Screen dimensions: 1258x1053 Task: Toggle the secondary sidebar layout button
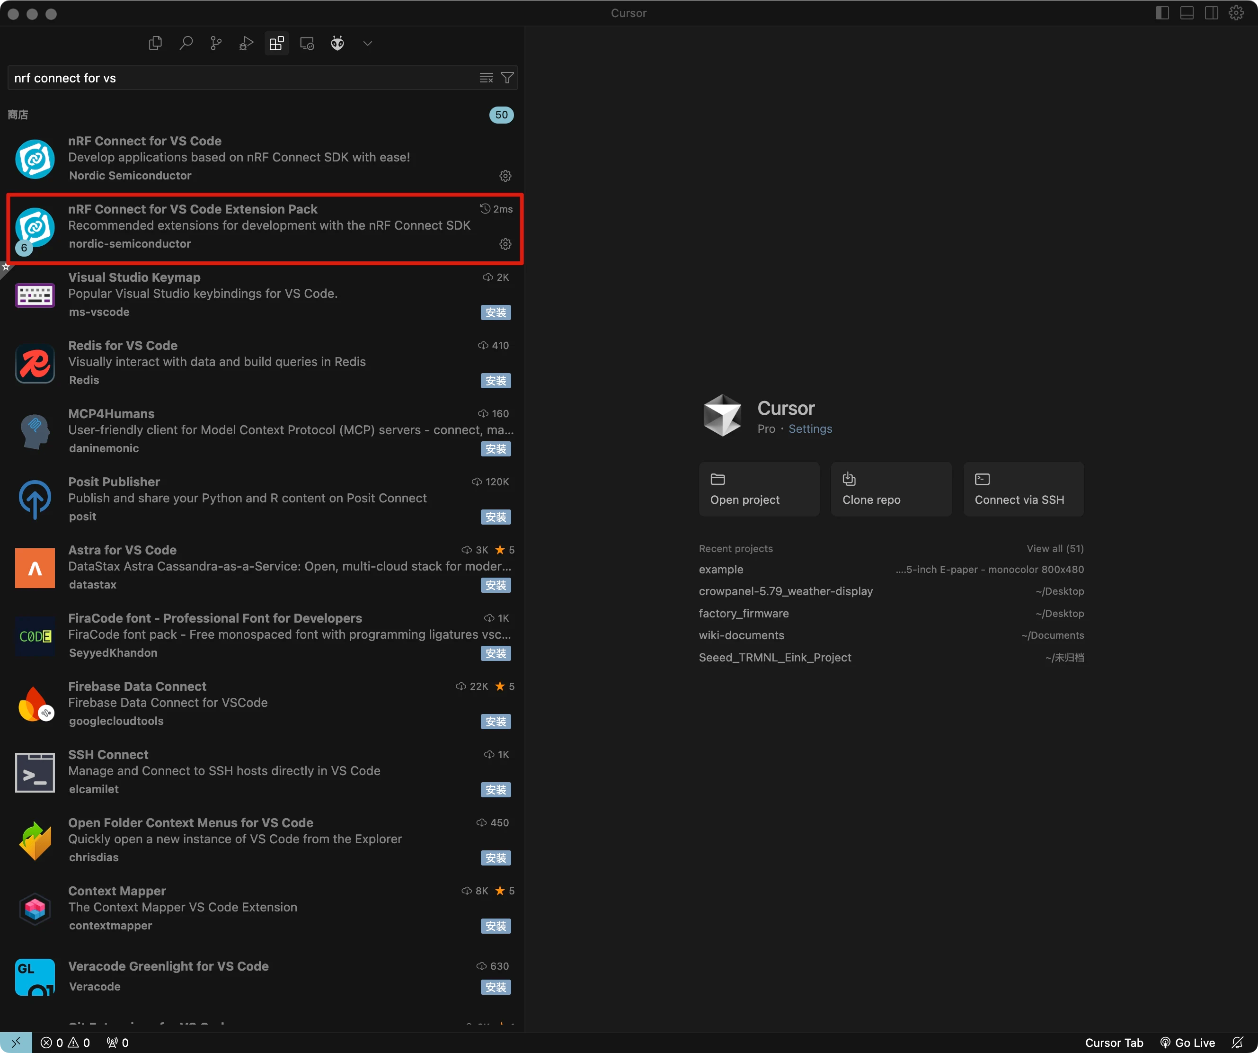tap(1211, 13)
